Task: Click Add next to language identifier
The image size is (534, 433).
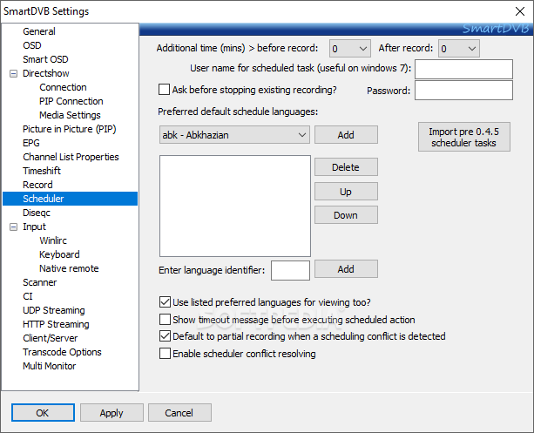Action: pyautogui.click(x=346, y=269)
